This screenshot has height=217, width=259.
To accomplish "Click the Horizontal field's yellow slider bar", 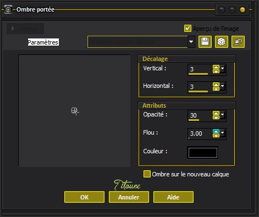I will 198,91.
